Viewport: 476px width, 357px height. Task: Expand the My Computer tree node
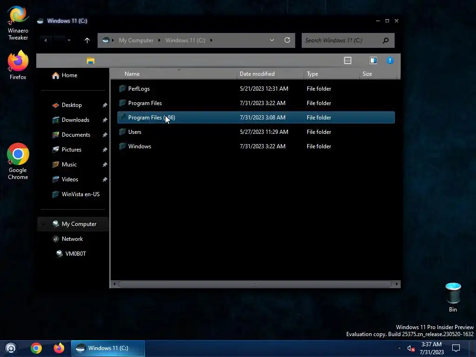43,224
